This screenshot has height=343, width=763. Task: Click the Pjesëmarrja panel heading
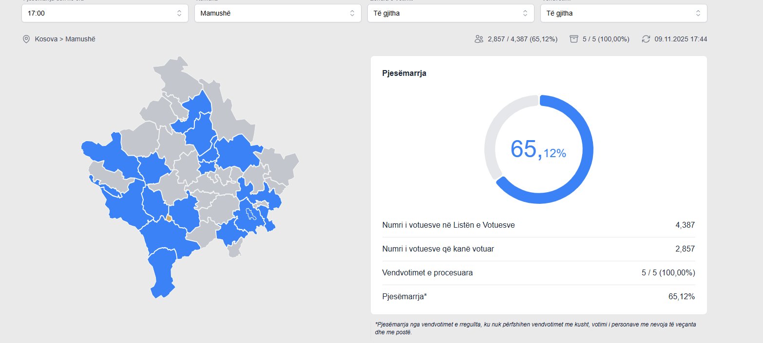pos(404,73)
